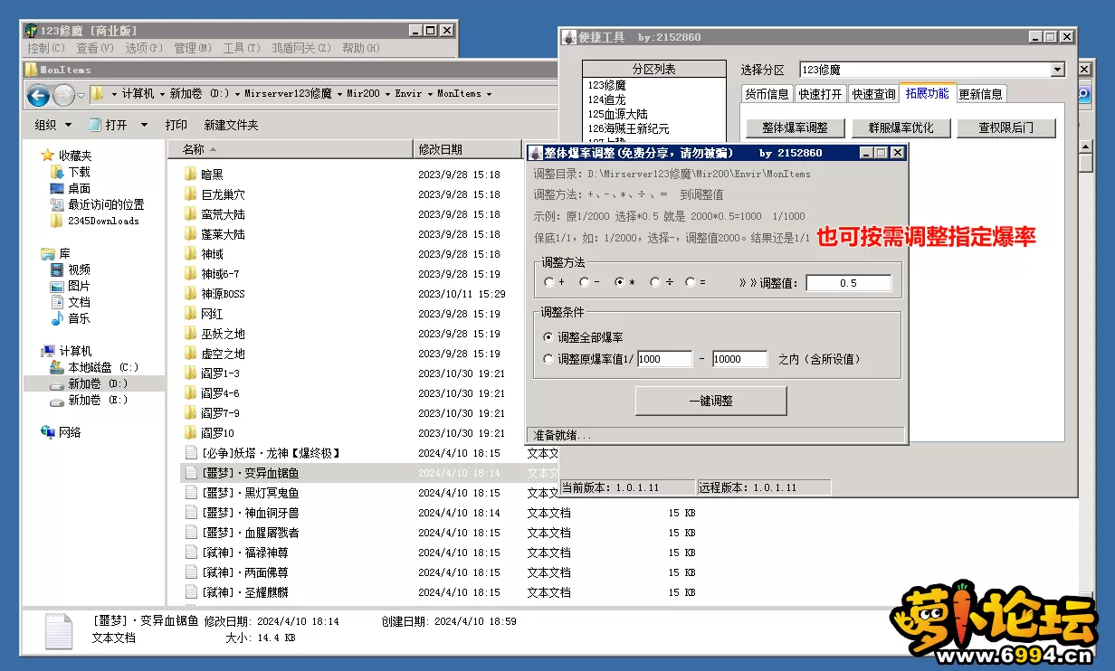Click the folder icon of 巨龙巢穴
This screenshot has height=671, width=1115.
pos(190,194)
